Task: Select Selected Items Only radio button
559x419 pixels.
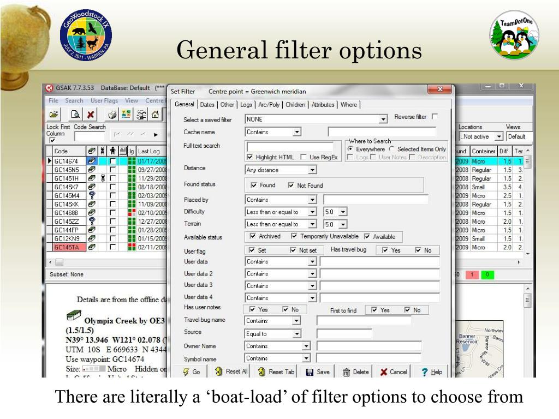Action: (x=392, y=149)
